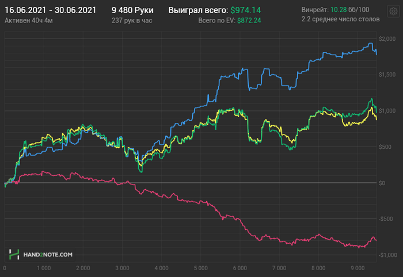
Task: Click the 6 000 hands x-axis label
Action: [x=240, y=268]
